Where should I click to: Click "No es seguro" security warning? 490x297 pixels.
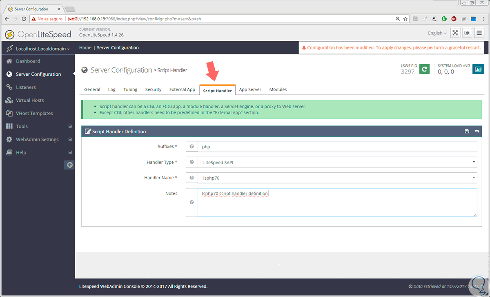(47, 19)
